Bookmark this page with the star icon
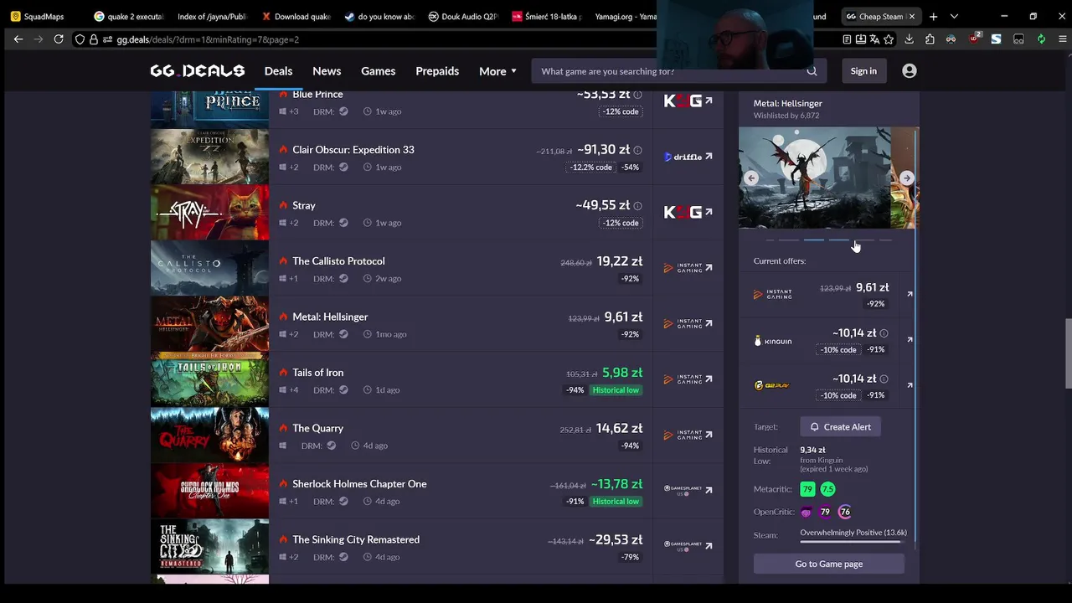Image resolution: width=1072 pixels, height=603 pixels. click(889, 39)
